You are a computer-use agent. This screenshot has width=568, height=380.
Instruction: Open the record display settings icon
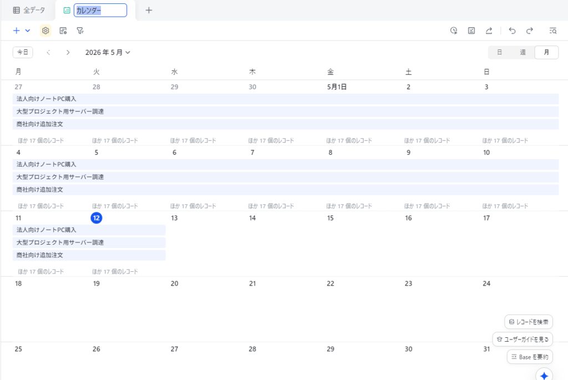click(x=63, y=31)
